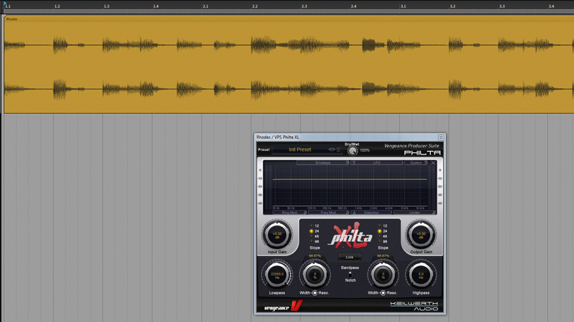The height and width of the screenshot is (322, 574).
Task: Open the LFO tab
Action: (377, 162)
